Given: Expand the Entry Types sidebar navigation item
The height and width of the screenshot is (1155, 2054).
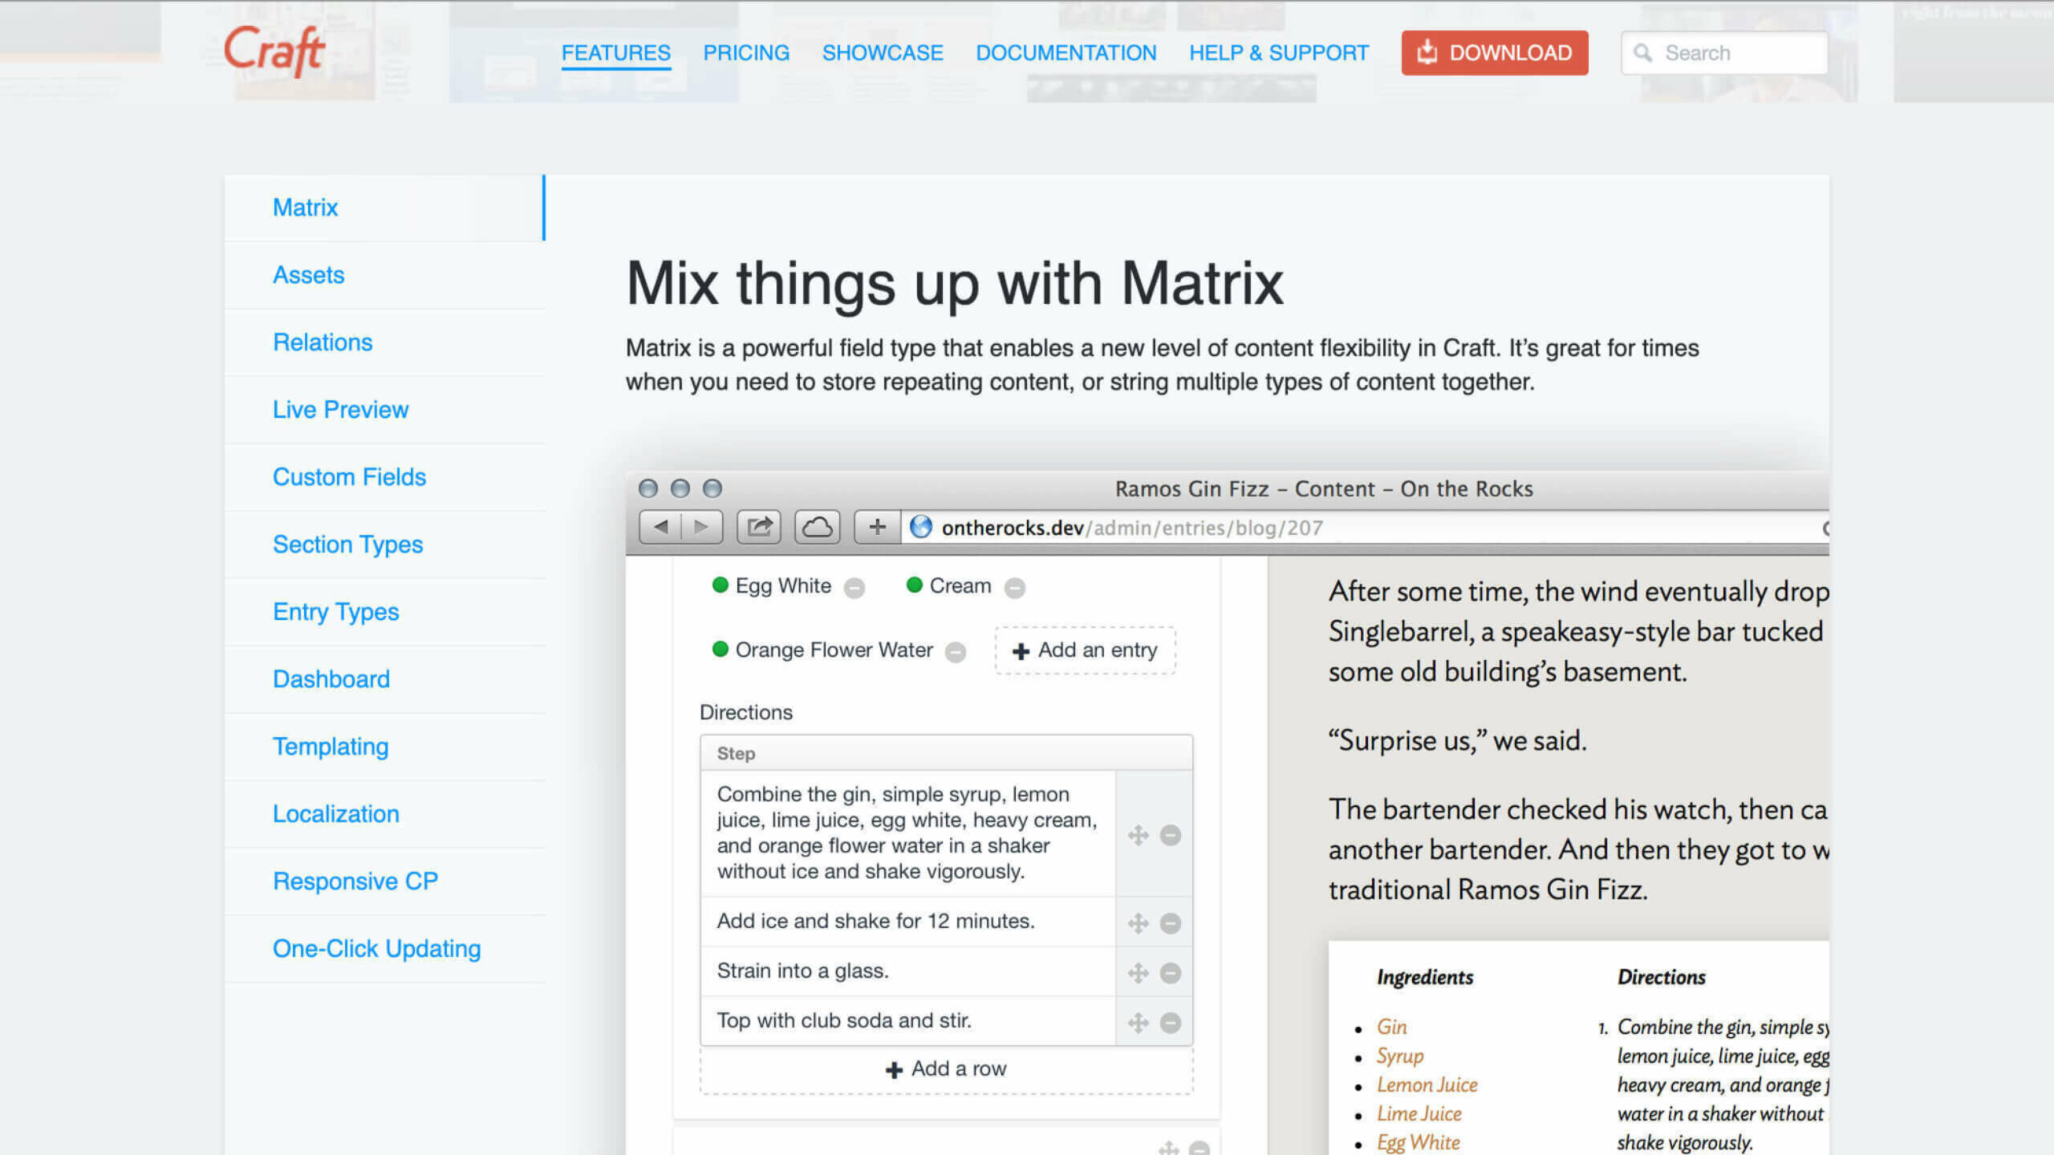Looking at the screenshot, I should click(x=335, y=610).
